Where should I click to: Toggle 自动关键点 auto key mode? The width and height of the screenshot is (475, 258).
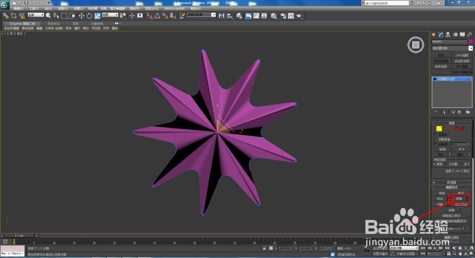coord(380,249)
